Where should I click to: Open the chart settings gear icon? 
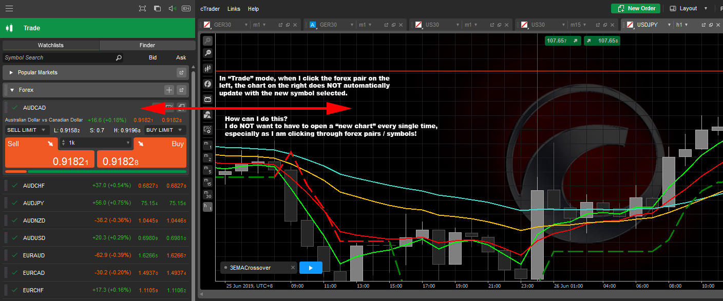coord(208,130)
